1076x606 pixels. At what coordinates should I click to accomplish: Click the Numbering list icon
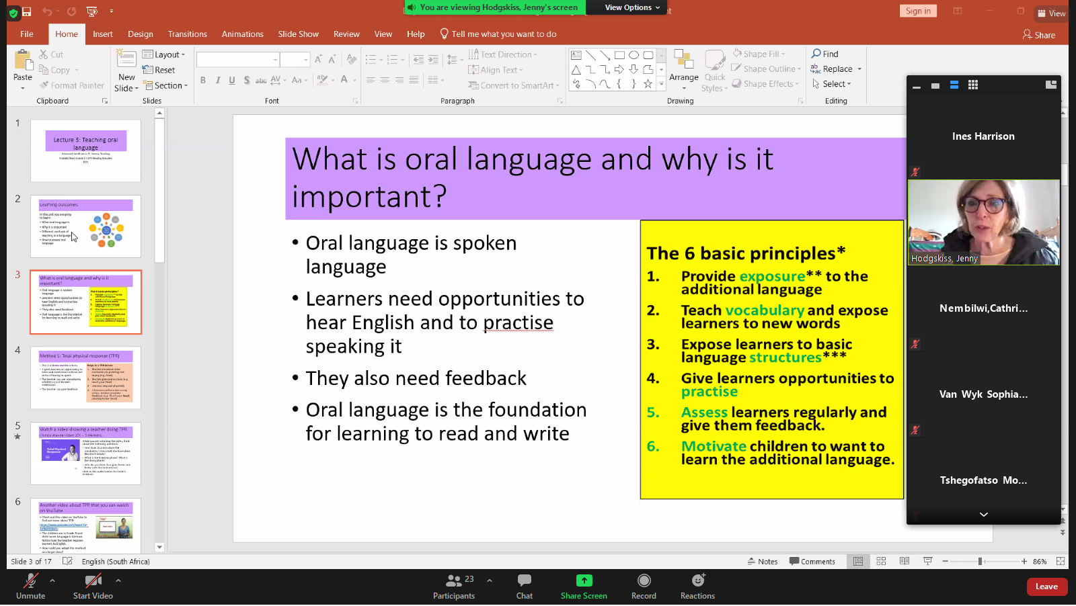pos(393,60)
